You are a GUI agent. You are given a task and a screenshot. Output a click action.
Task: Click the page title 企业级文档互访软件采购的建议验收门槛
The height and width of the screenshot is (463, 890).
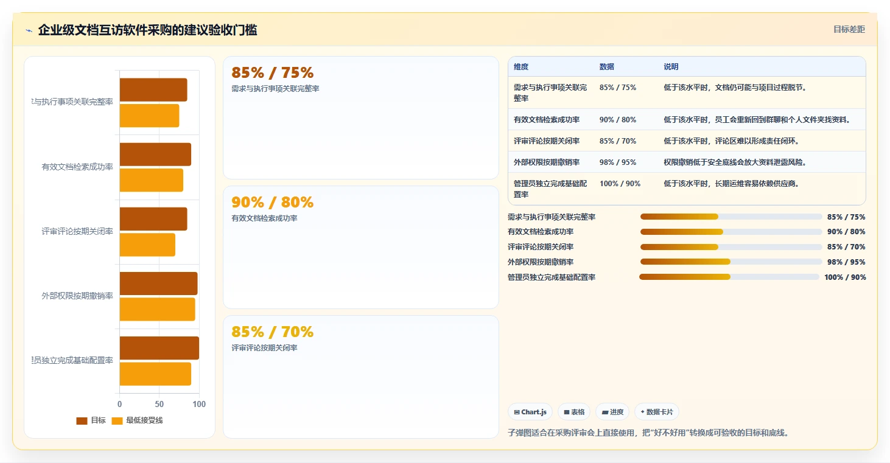(x=147, y=30)
